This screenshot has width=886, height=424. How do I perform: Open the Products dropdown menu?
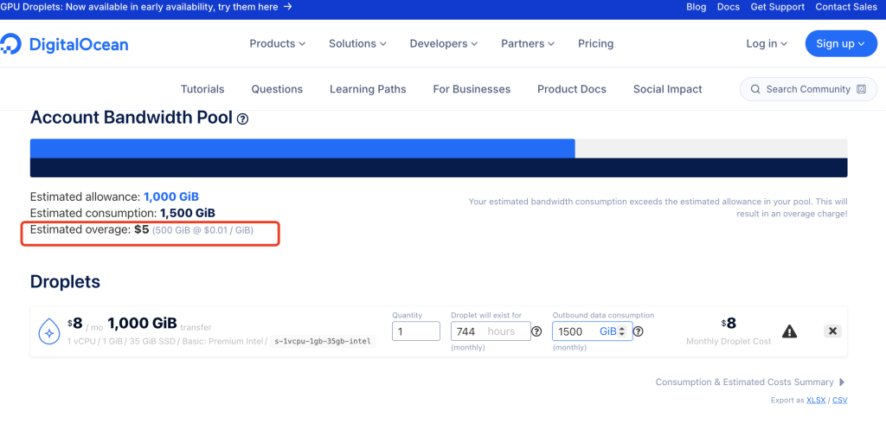coord(278,43)
